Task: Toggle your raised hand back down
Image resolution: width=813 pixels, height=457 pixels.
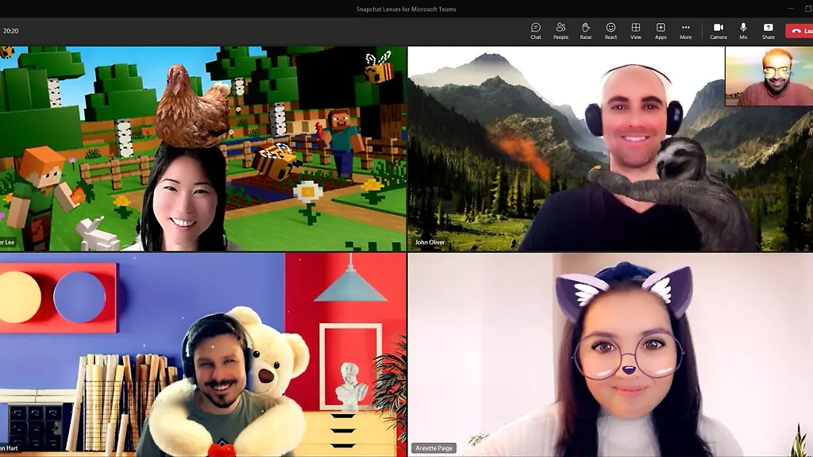Action: [585, 30]
